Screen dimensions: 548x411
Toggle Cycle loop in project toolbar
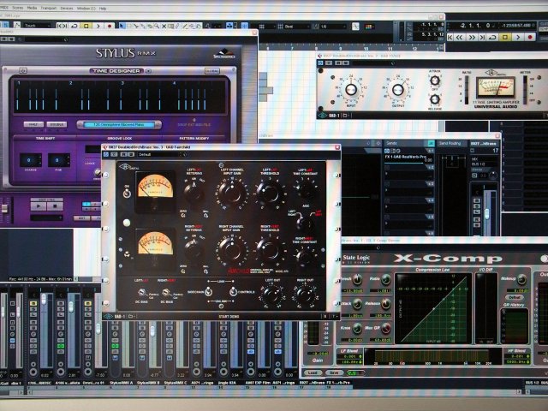click(74, 26)
